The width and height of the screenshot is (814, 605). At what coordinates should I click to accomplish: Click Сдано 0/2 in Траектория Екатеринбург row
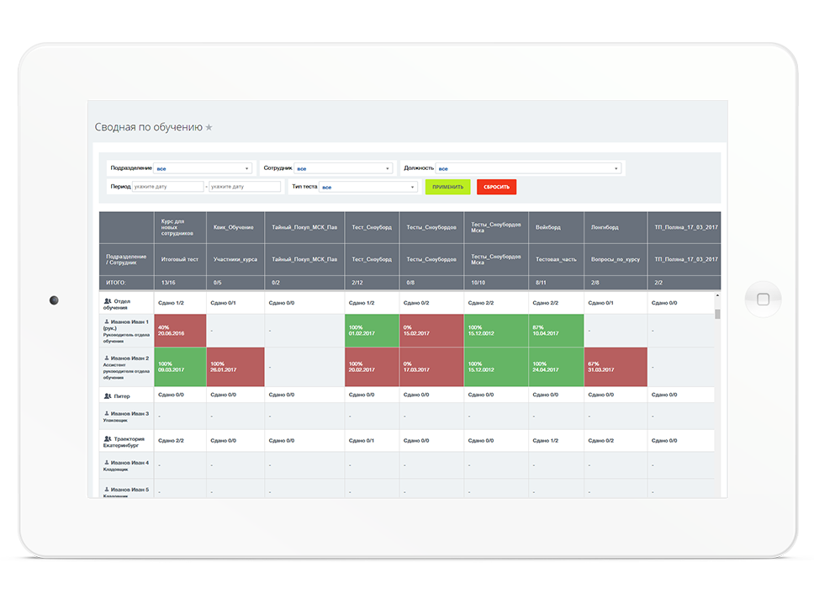pyautogui.click(x=600, y=440)
